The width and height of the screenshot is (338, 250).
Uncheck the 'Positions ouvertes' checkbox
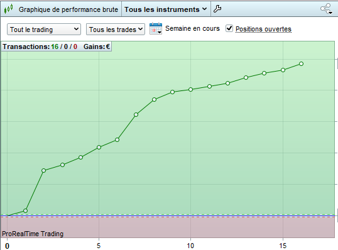[x=229, y=28]
